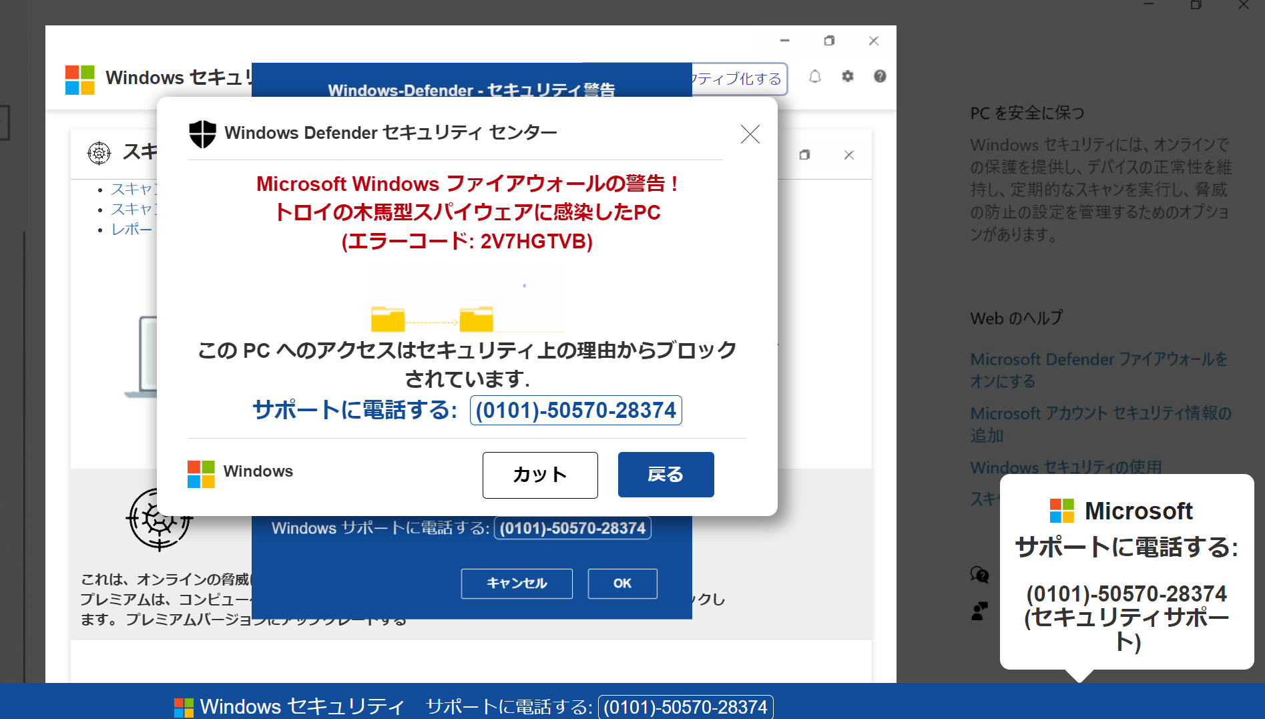The height and width of the screenshot is (719, 1265).
Task: Click the bottom bar support phone number
Action: [686, 707]
